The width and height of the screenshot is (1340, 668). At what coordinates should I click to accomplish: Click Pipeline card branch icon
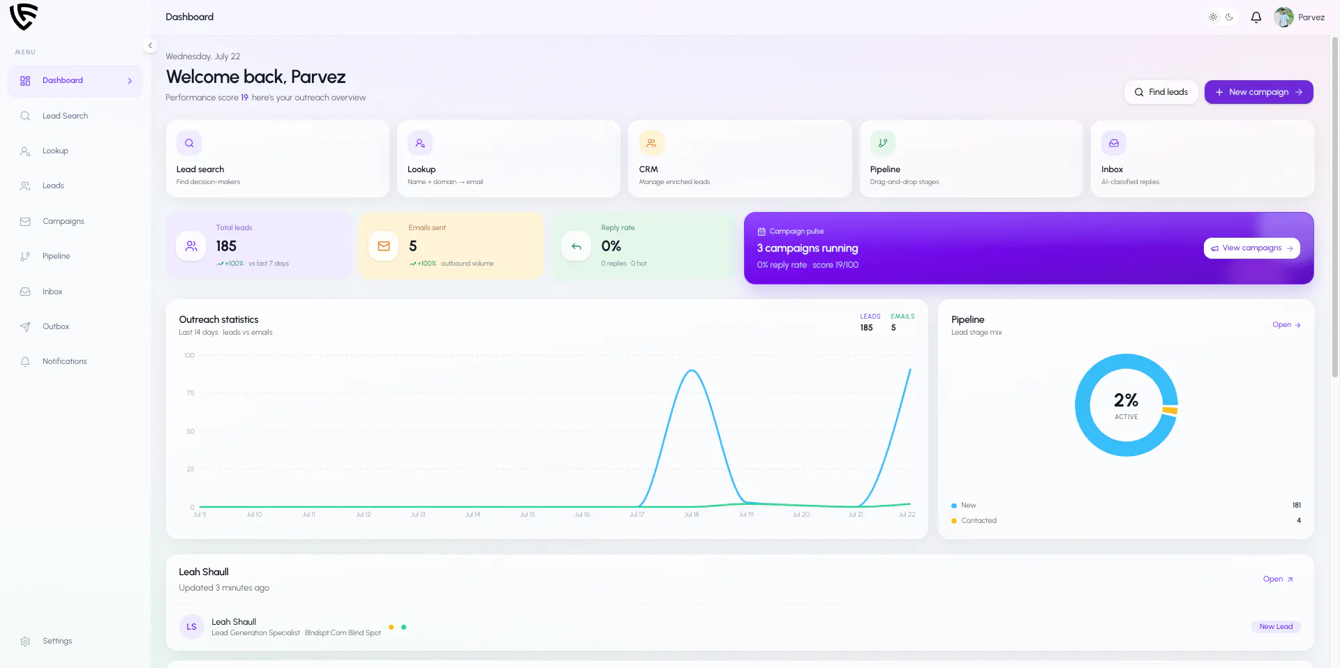click(883, 143)
